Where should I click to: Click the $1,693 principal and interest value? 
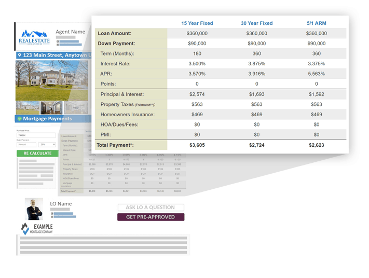(x=257, y=94)
